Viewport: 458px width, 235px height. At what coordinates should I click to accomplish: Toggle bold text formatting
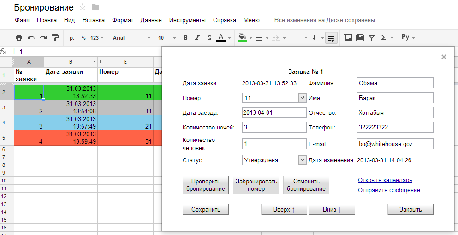pyautogui.click(x=185, y=38)
